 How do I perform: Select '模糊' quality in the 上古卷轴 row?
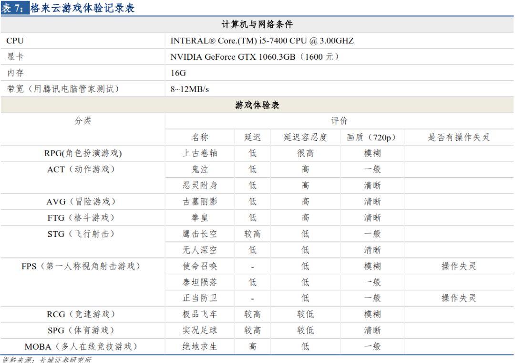(372, 153)
